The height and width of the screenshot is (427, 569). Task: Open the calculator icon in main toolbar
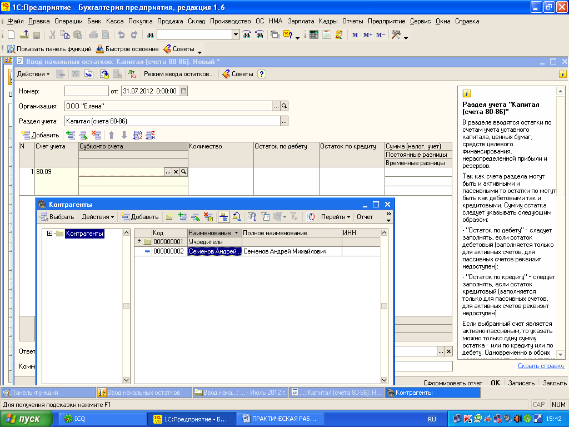[x=314, y=35]
